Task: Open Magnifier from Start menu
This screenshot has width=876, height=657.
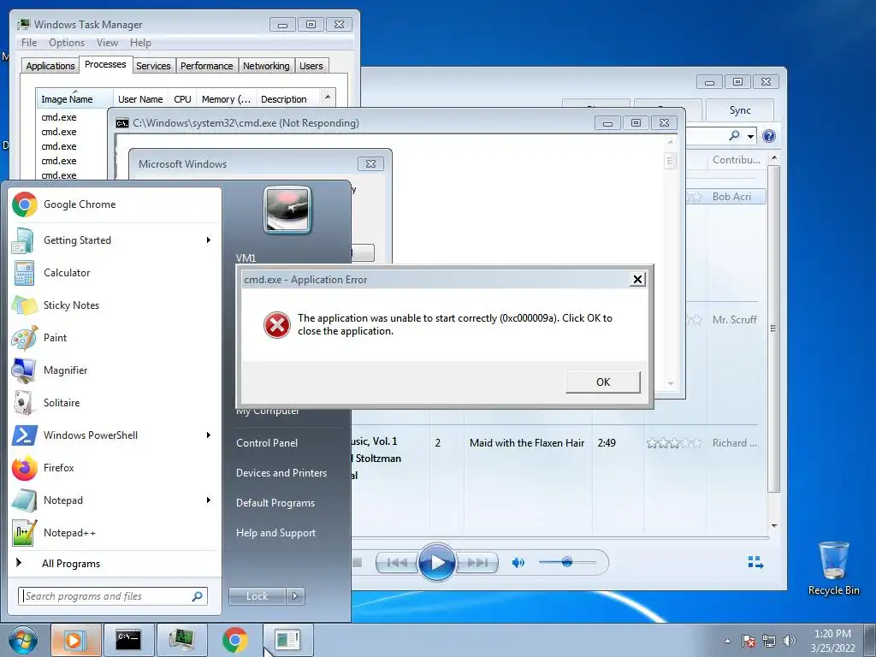Action: click(x=115, y=370)
